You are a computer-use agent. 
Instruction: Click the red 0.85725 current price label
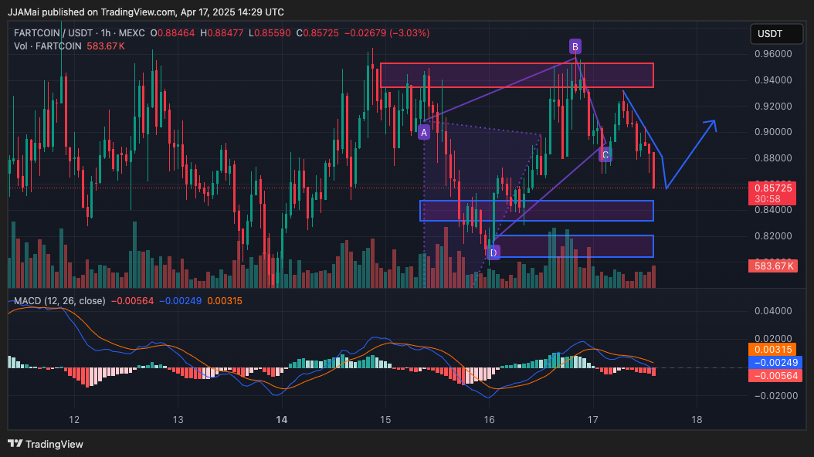click(x=773, y=188)
